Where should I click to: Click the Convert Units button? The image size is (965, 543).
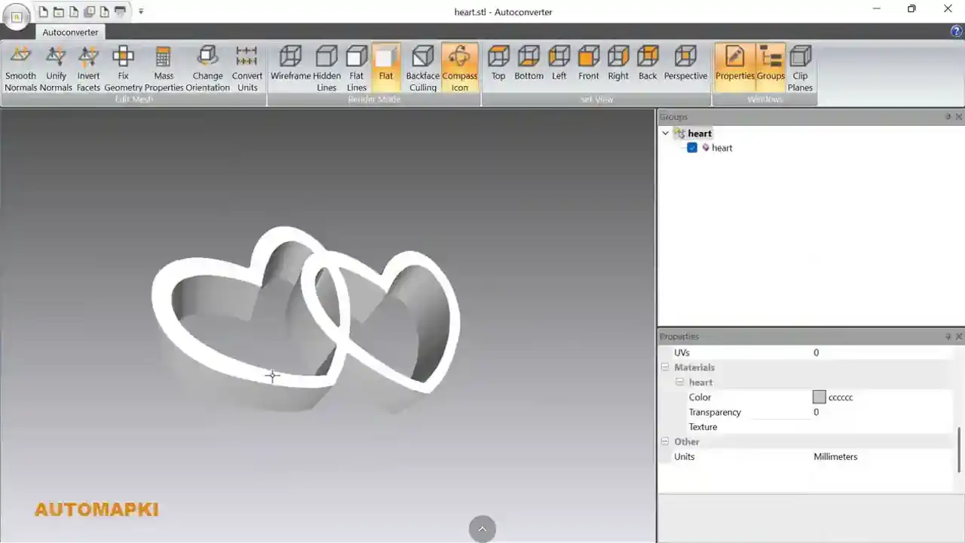pyautogui.click(x=247, y=66)
